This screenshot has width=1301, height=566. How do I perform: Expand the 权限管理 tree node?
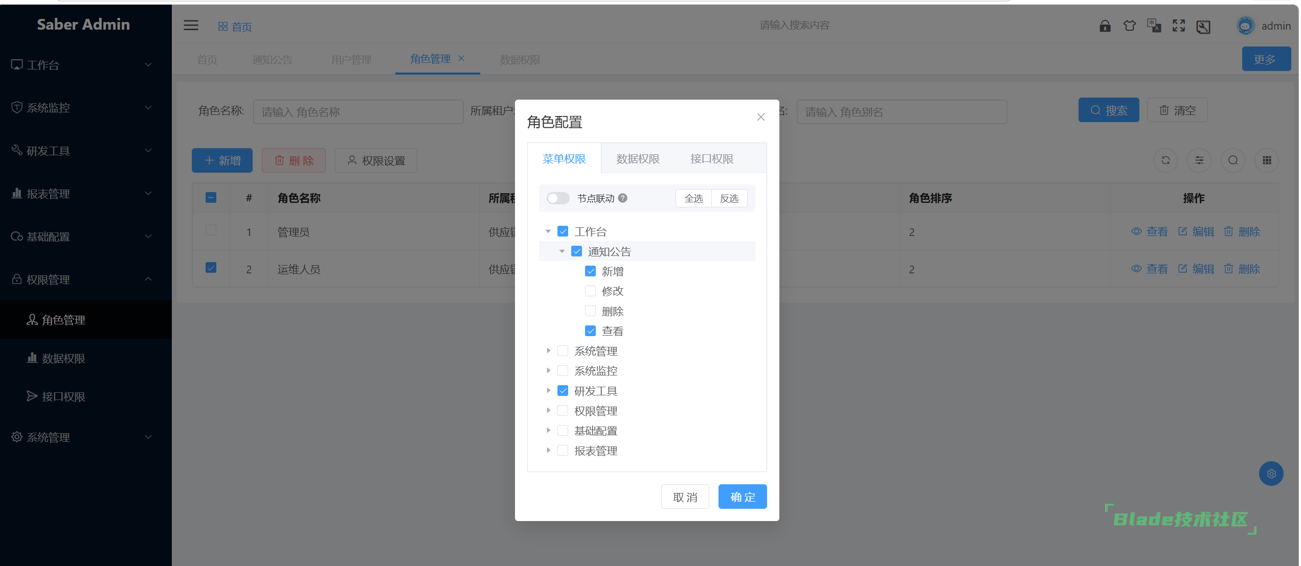coord(548,411)
